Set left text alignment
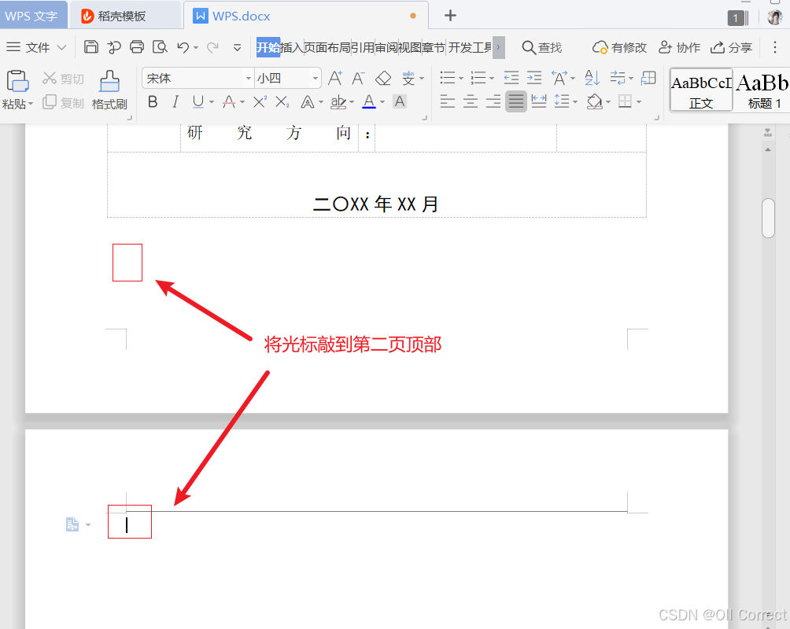Viewport: 790px width, 629px height. 448,101
